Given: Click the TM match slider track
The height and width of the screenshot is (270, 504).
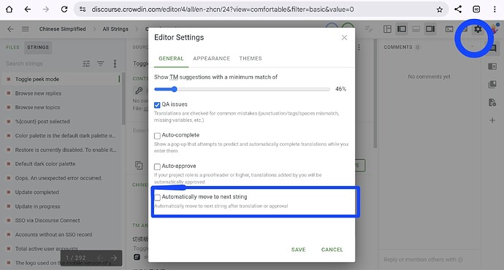Looking at the screenshot, I should [x=242, y=89].
